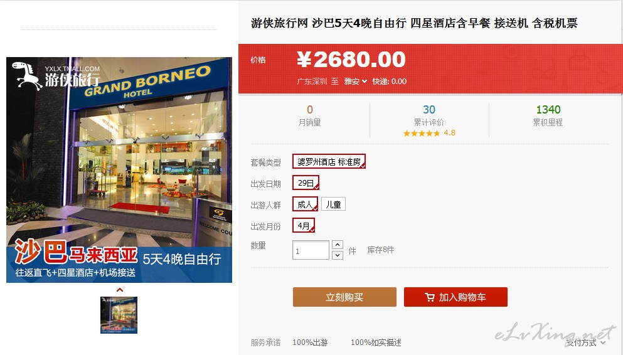Image resolution: width=623 pixels, height=355 pixels.
Task: Click the 立刻购买 buy now button
Action: pyautogui.click(x=344, y=297)
